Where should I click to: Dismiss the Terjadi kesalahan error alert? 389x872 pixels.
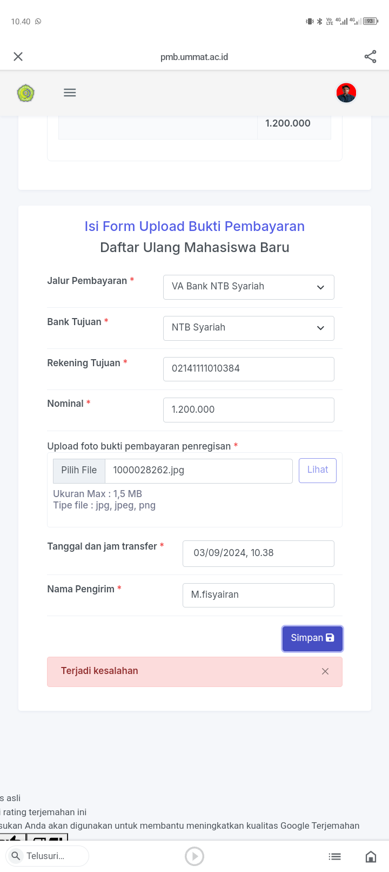[325, 671]
